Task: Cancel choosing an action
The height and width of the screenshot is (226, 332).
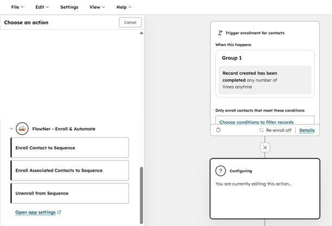Action: coord(130,22)
